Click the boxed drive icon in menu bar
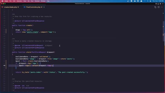The image size is (165, 93). click(x=138, y=1)
